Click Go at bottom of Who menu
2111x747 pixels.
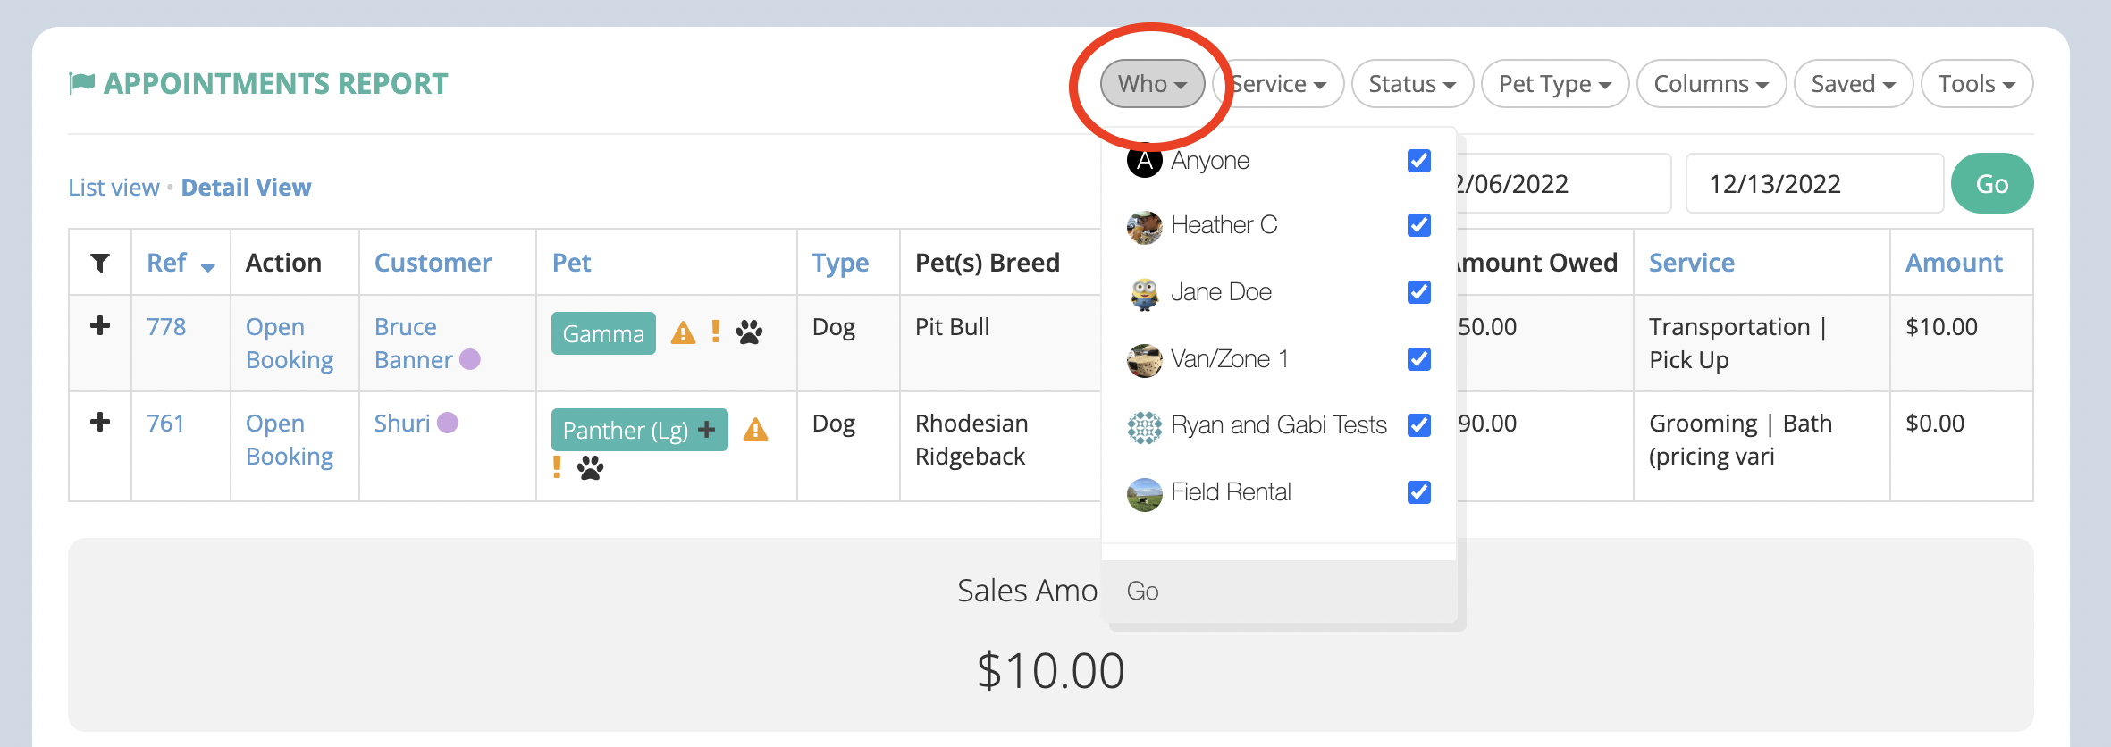[x=1143, y=592]
